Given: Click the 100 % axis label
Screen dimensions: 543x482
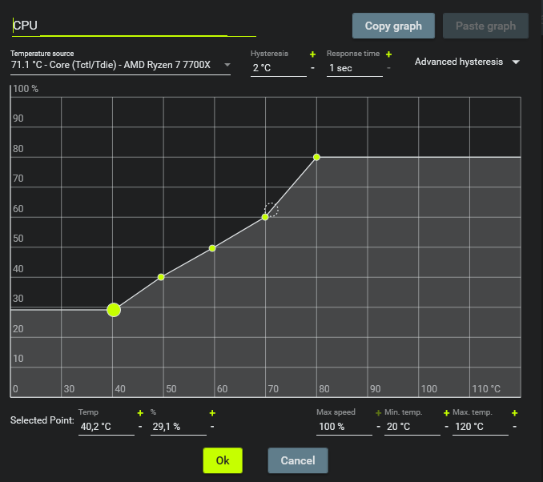Looking at the screenshot, I should pos(26,89).
